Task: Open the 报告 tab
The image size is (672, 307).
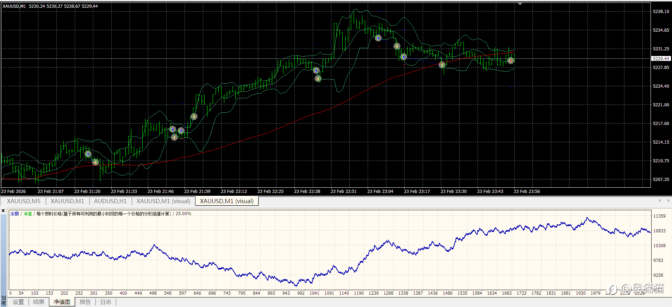Action: click(85, 302)
